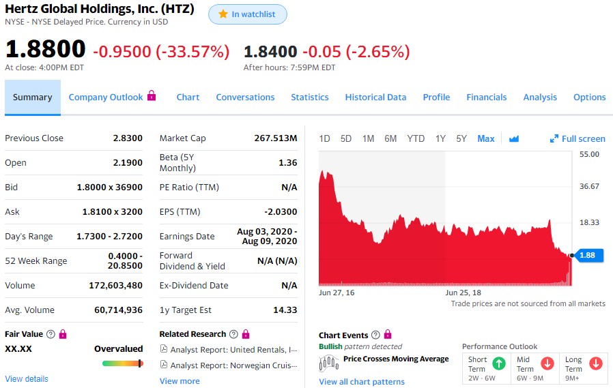
Task: Click the Price Crosses Moving Average text
Action: coord(396,359)
